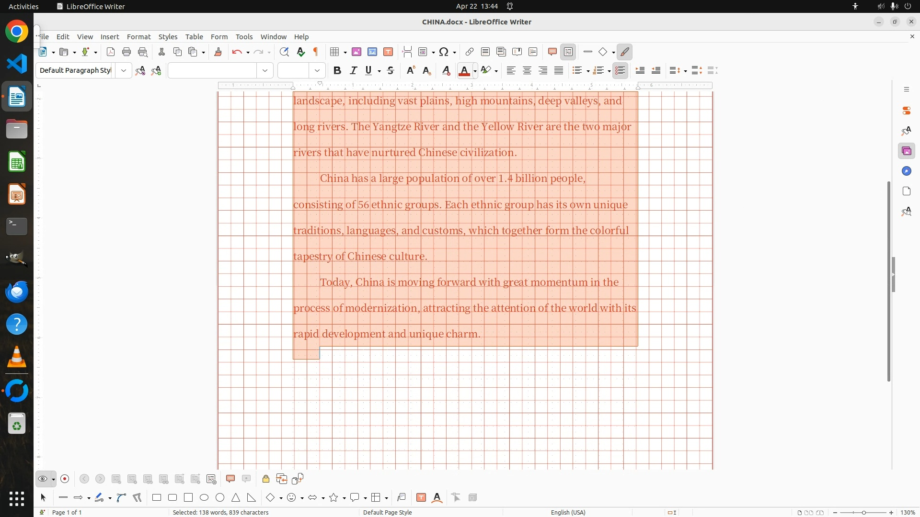Viewport: 920px width, 517px height.
Task: Toggle Formatting Marks pilcrow button
Action: coord(316,52)
